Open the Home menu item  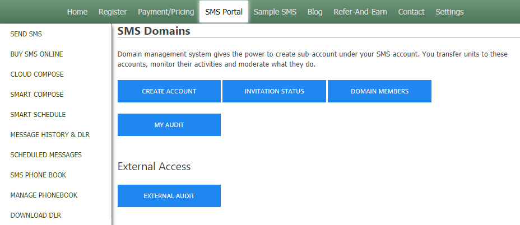click(77, 12)
